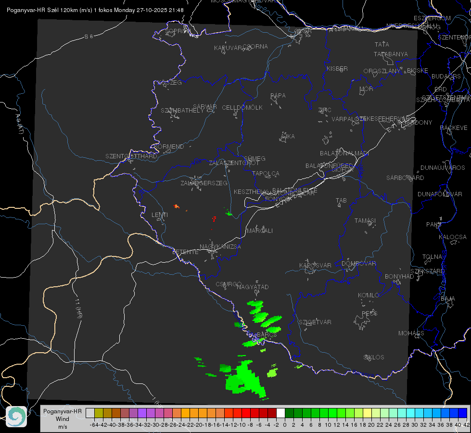Image resolution: width=471 pixels, height=433 pixels.
Task: Select the SUMEG label
Action: 255,158
